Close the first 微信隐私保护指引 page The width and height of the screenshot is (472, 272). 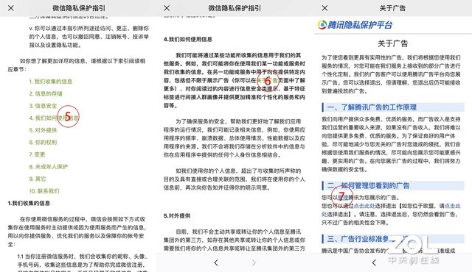[x=11, y=8]
